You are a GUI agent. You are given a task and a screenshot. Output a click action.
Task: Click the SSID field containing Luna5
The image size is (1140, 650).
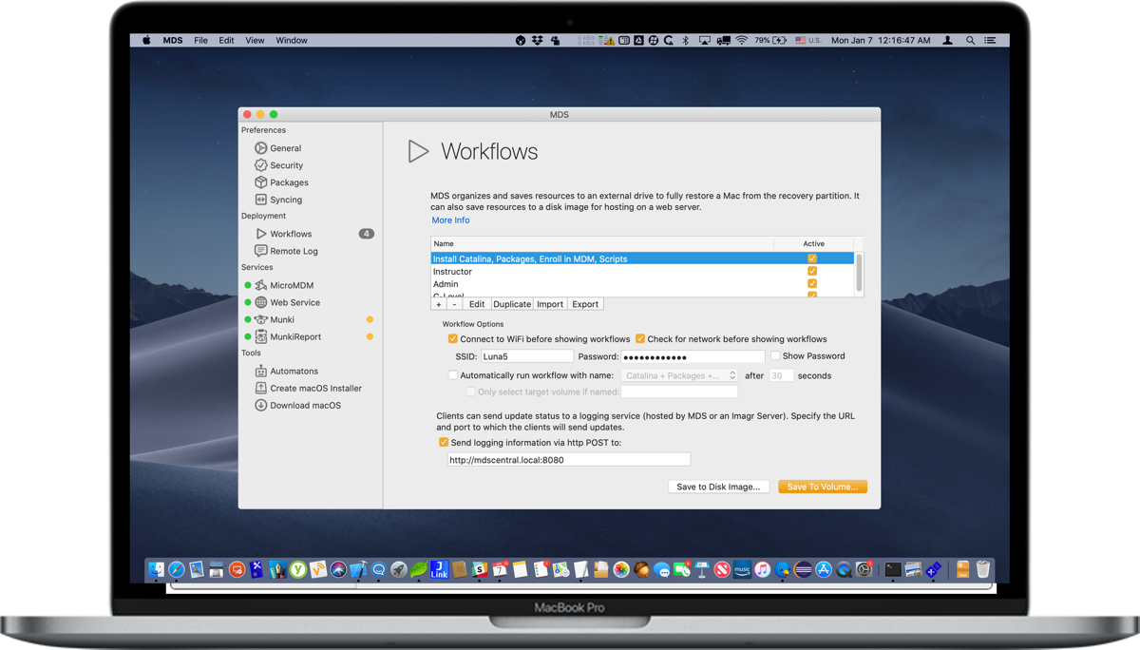coord(527,356)
